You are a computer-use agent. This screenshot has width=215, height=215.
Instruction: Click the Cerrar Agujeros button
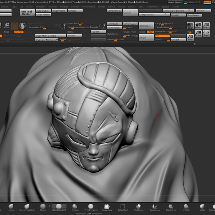point(130,24)
